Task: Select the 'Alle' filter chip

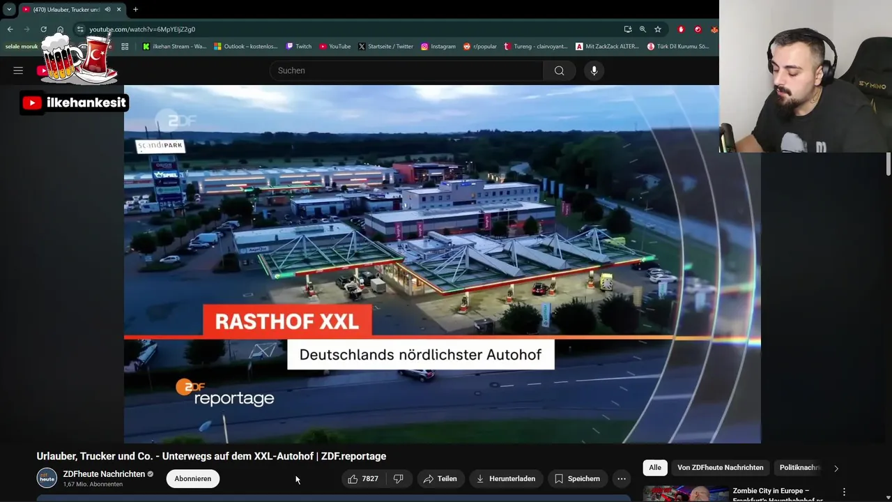Action: point(655,468)
